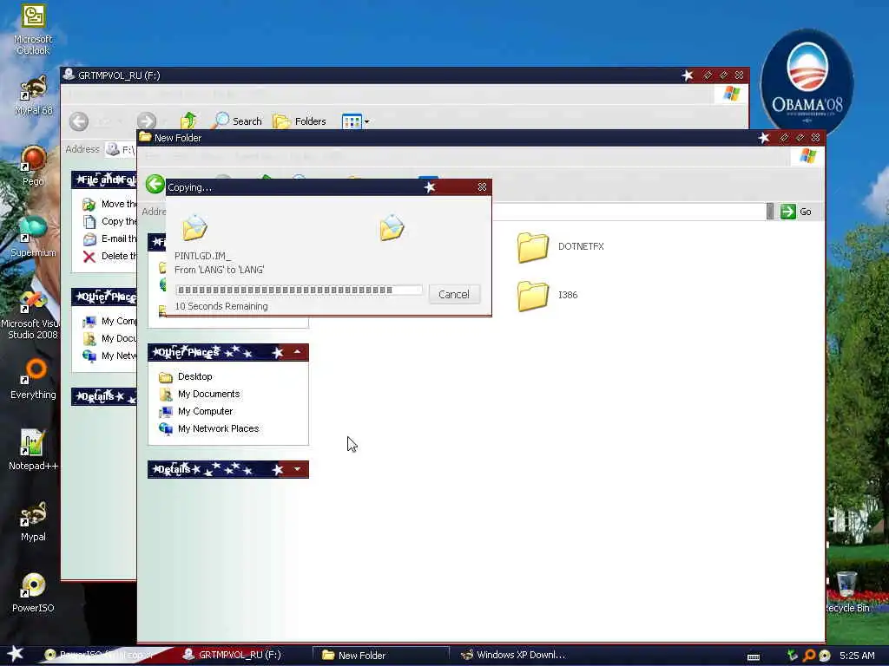Cancel the copying operation

point(453,295)
